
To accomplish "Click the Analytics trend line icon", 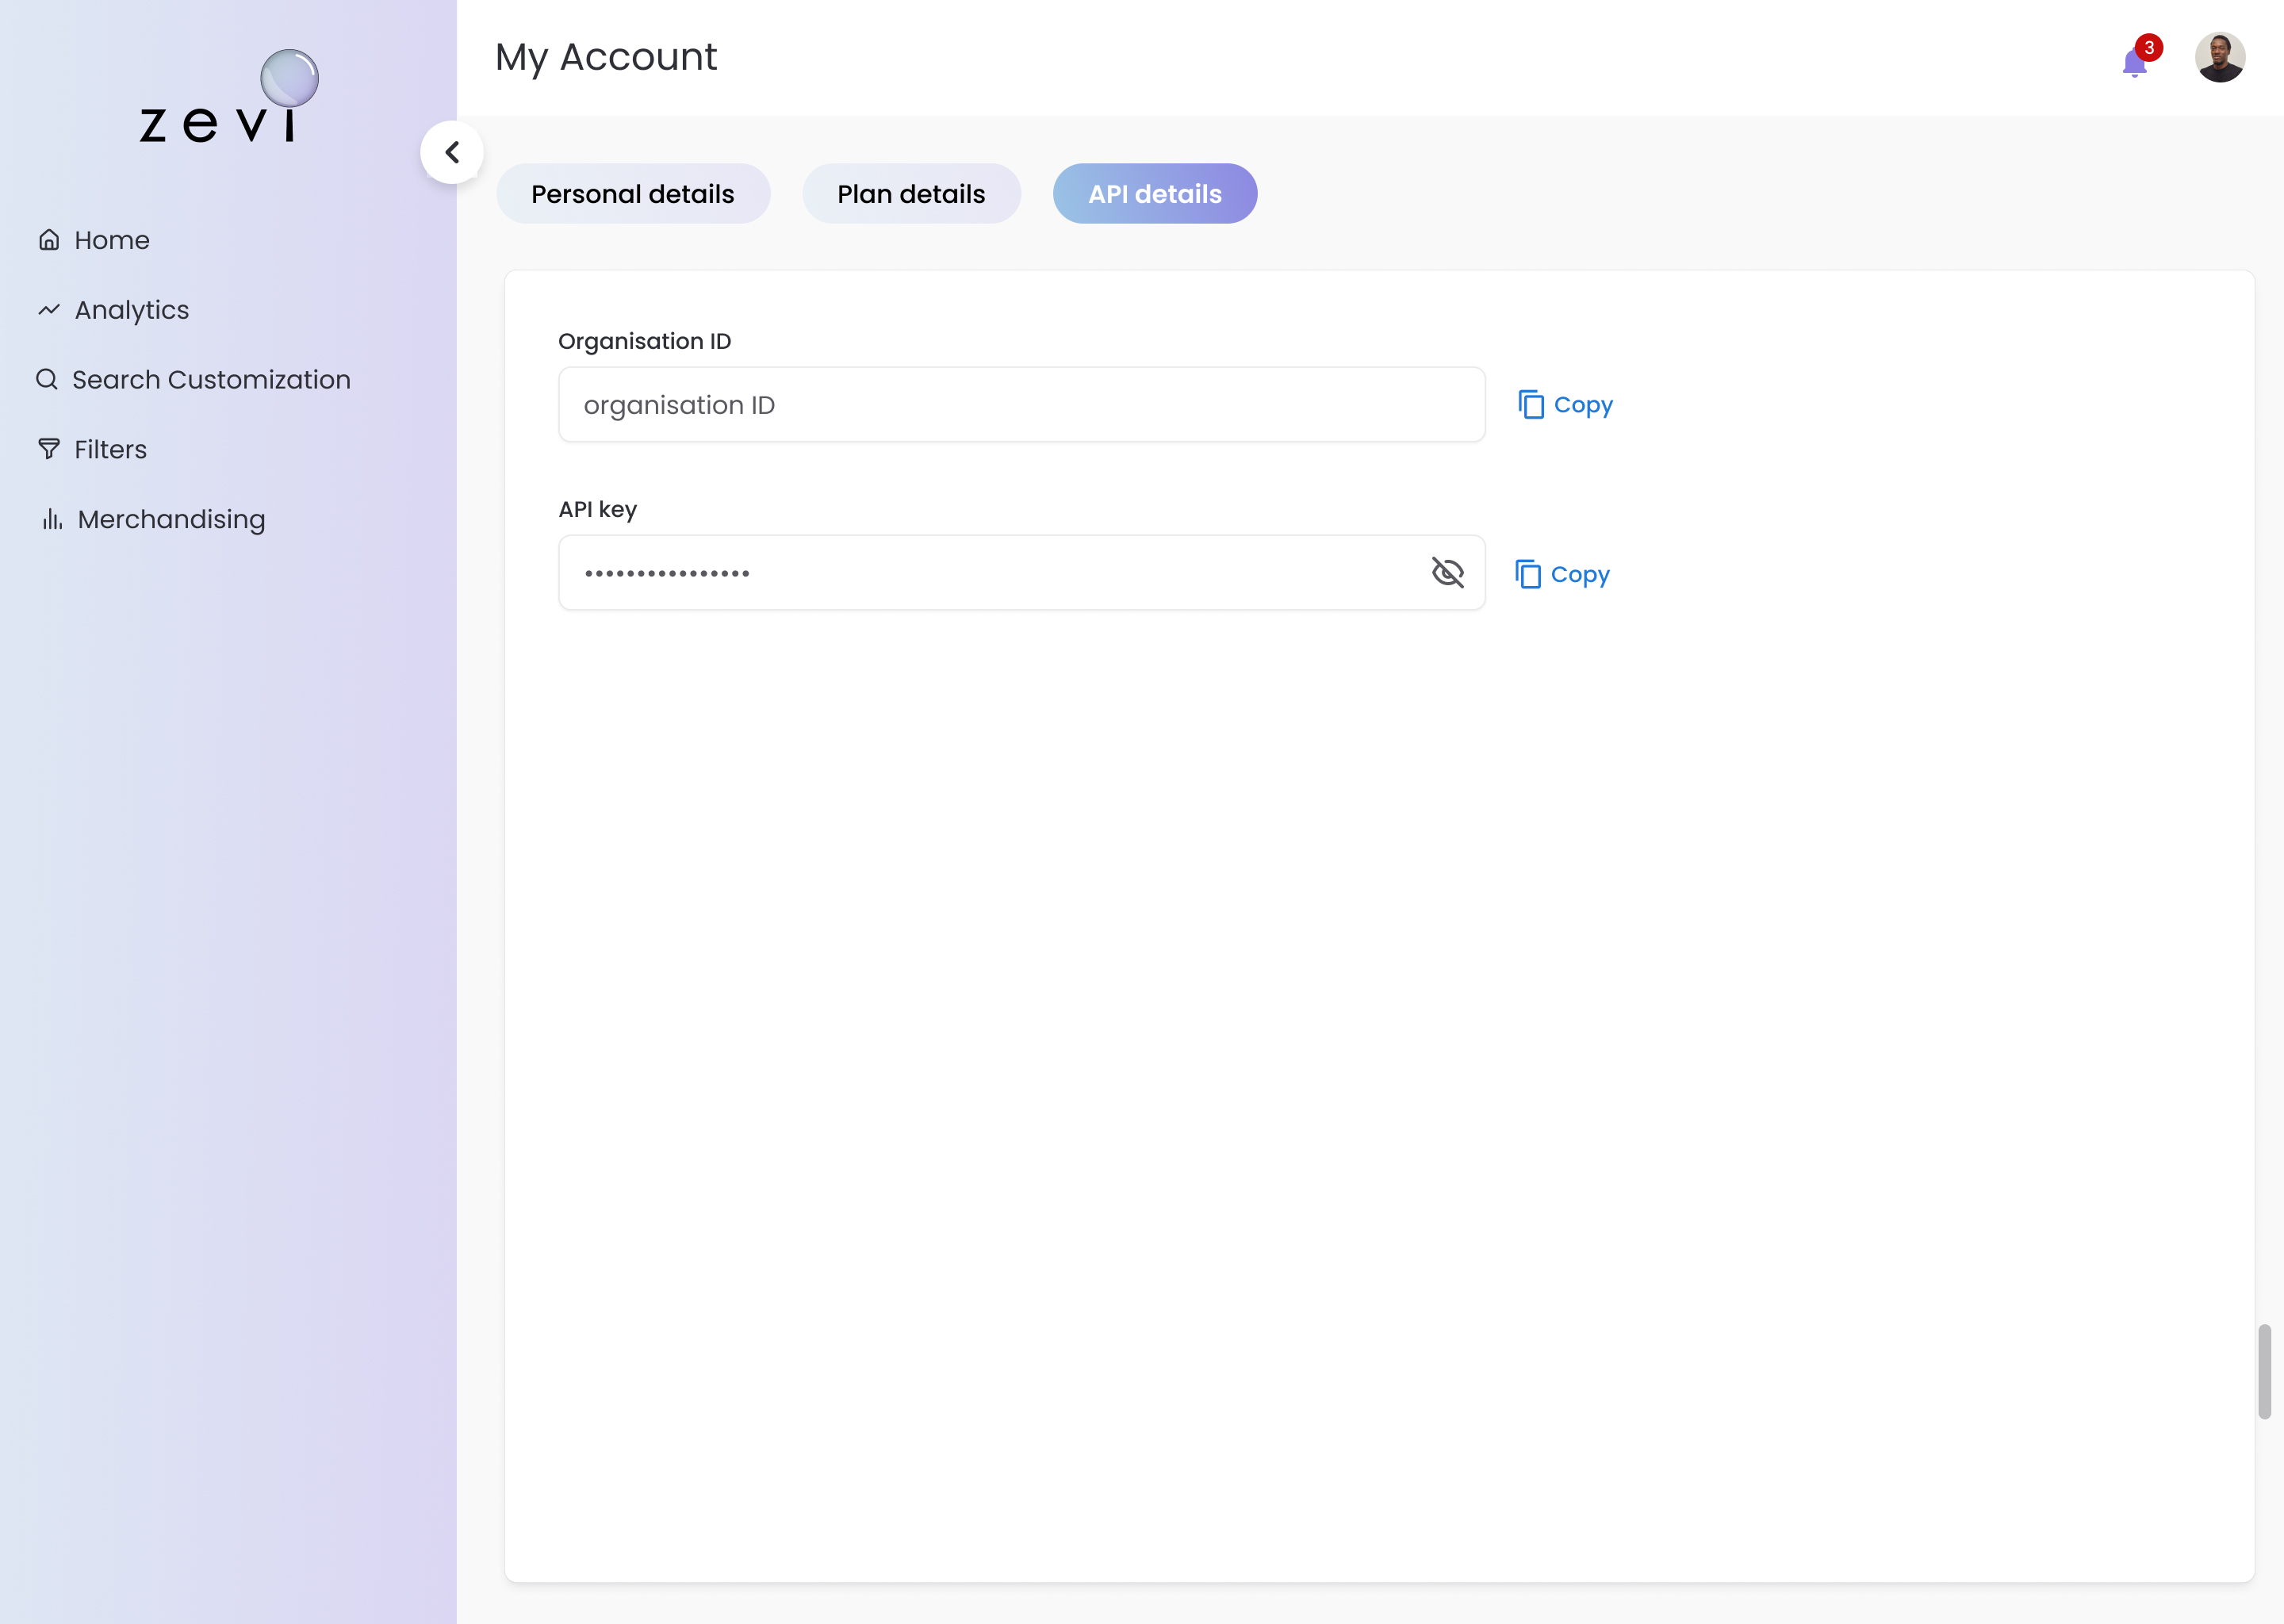I will tap(49, 310).
